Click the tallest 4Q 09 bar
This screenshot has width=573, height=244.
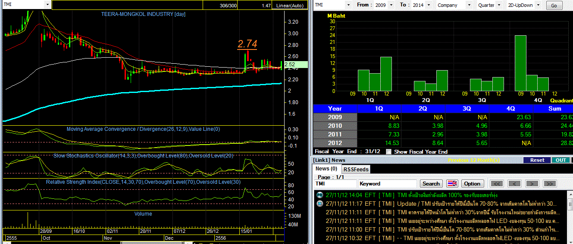(520, 63)
